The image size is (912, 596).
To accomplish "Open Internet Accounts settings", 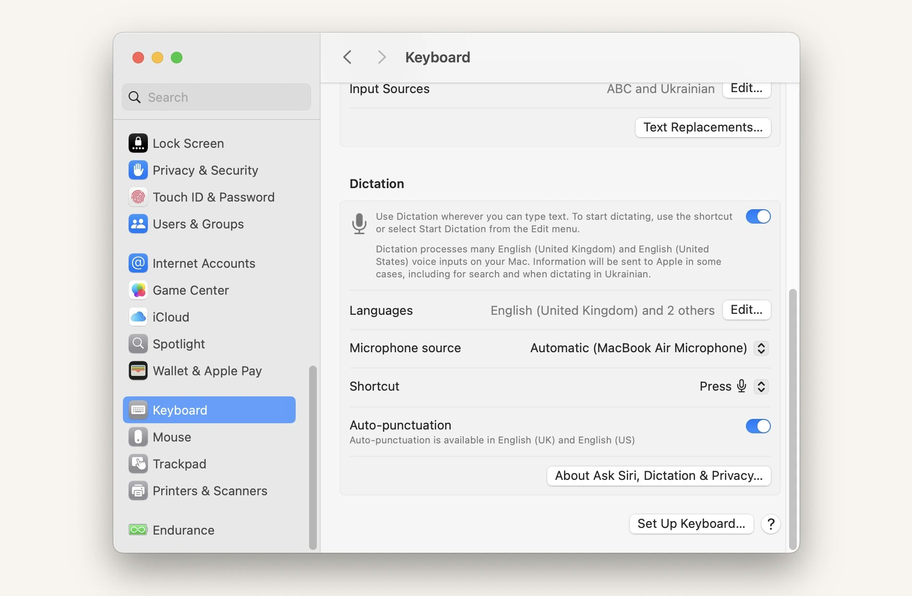I will 209,263.
